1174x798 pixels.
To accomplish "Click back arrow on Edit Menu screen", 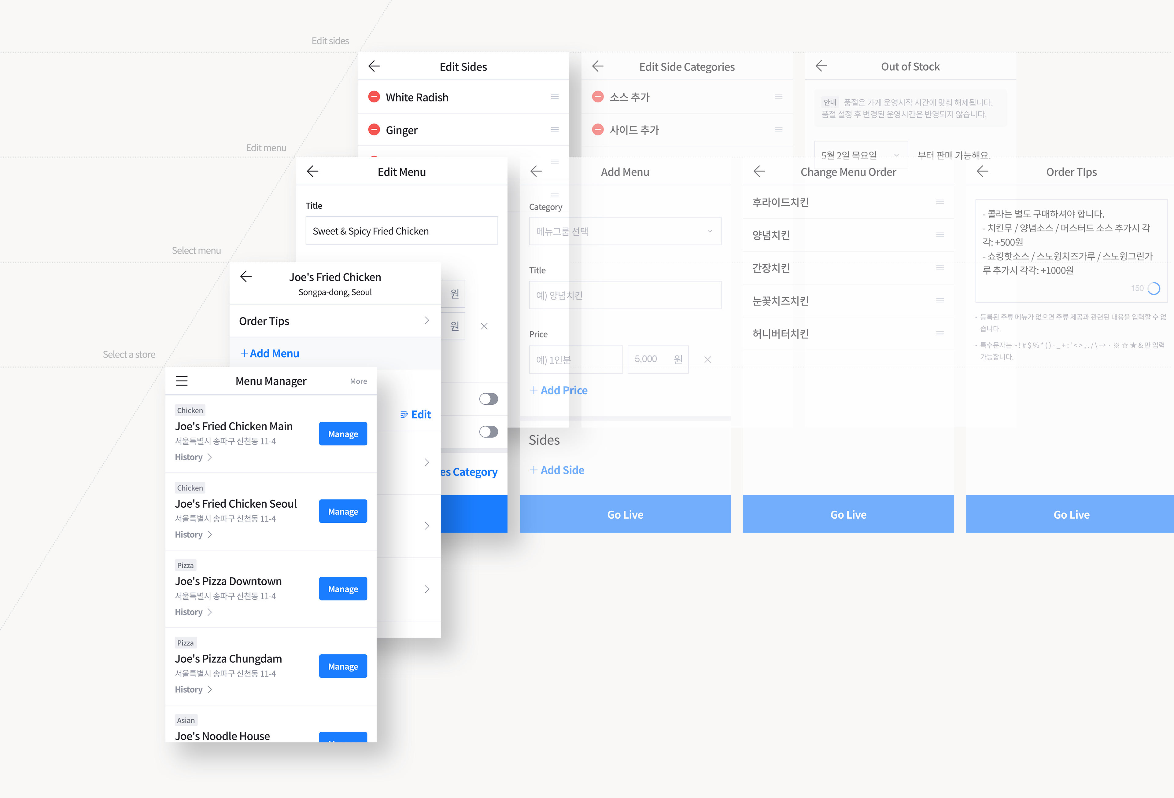I will click(x=313, y=171).
